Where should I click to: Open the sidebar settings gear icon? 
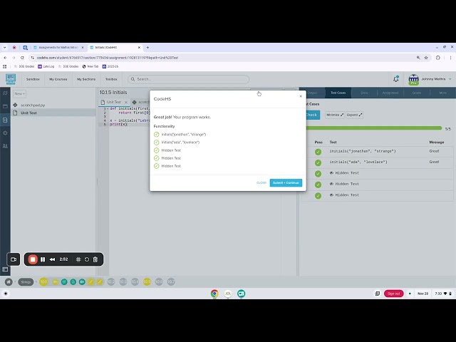[x=5, y=133]
